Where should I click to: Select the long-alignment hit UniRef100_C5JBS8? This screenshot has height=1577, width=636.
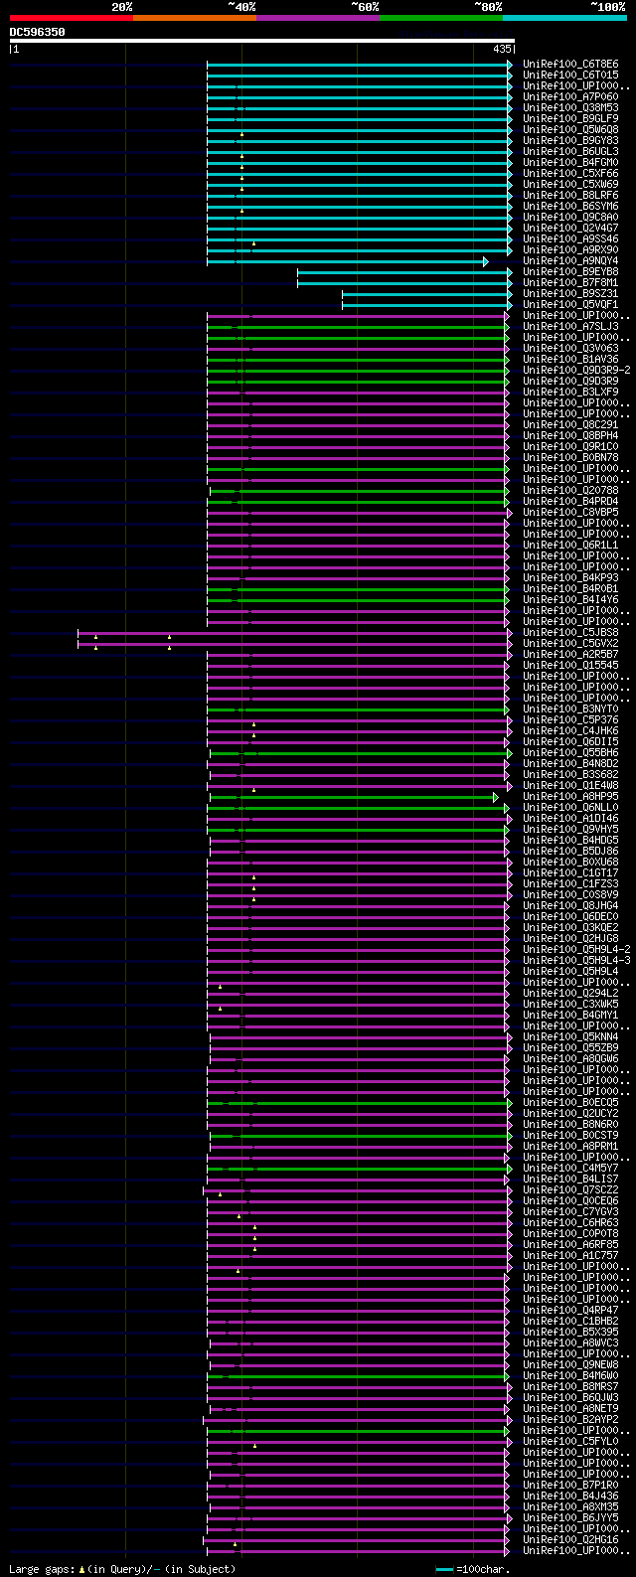click(x=570, y=633)
